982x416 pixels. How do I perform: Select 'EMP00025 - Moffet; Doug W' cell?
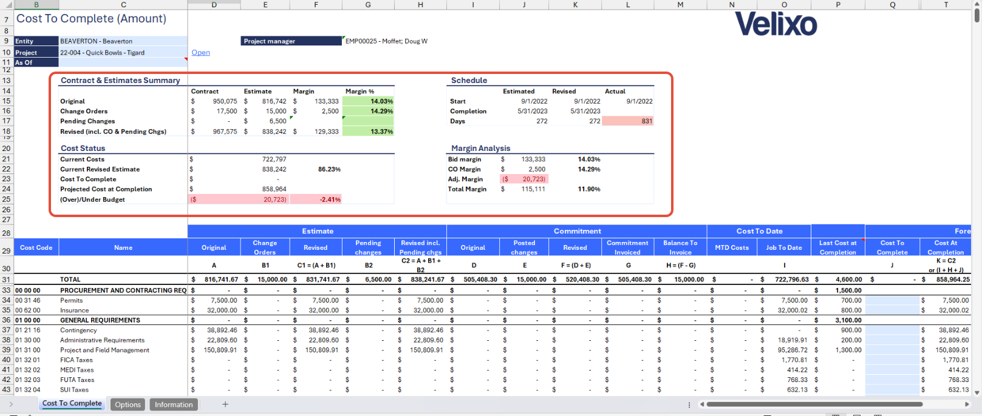coord(386,41)
